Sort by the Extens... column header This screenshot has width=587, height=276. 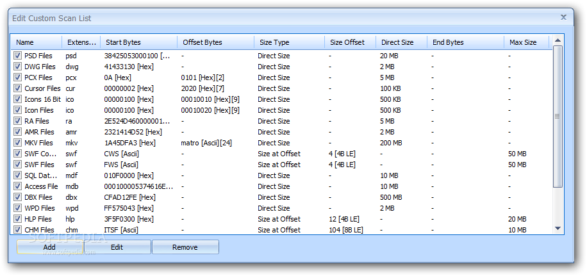(81, 42)
